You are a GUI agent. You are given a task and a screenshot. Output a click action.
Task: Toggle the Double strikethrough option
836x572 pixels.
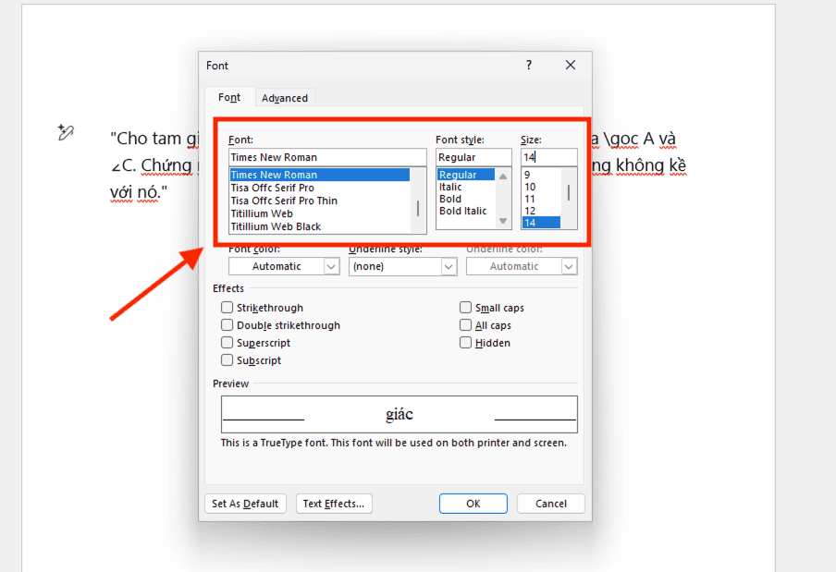(x=227, y=325)
